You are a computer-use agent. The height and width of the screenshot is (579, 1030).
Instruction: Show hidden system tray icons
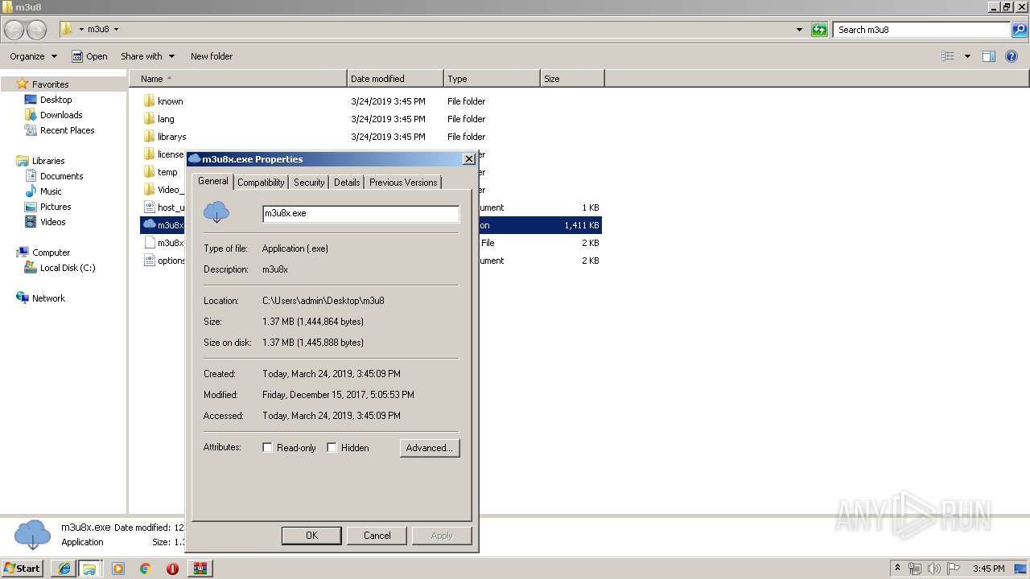897,568
